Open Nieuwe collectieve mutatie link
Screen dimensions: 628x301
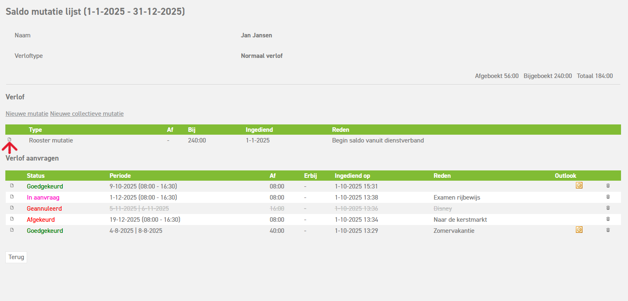click(x=87, y=114)
